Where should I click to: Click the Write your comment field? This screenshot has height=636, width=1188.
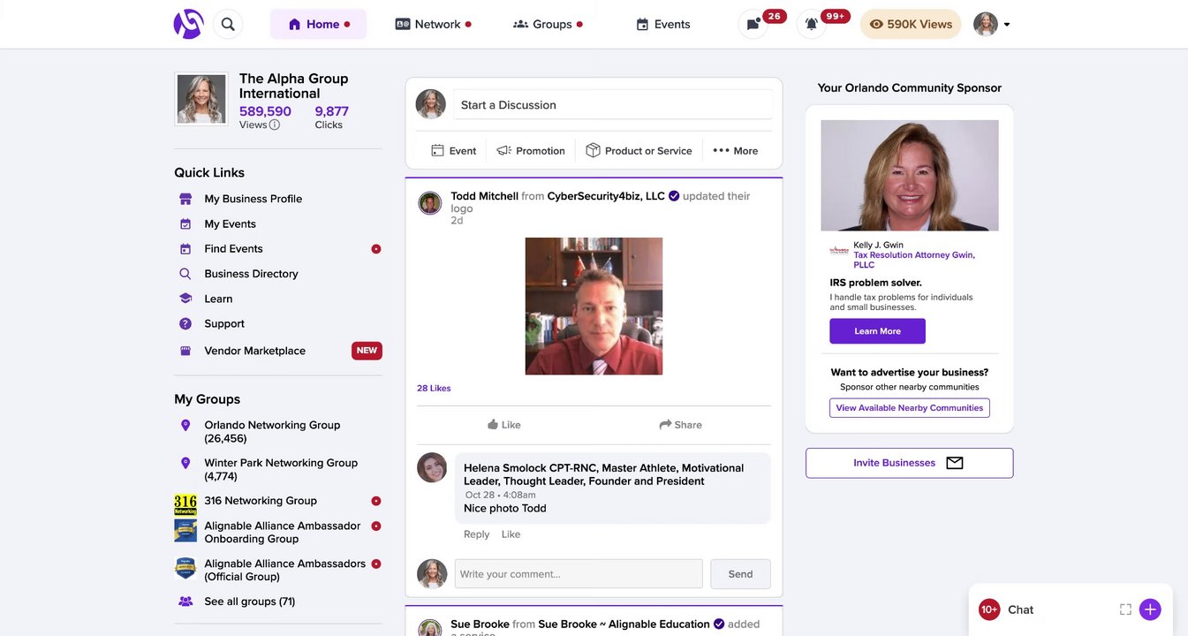[x=579, y=574]
